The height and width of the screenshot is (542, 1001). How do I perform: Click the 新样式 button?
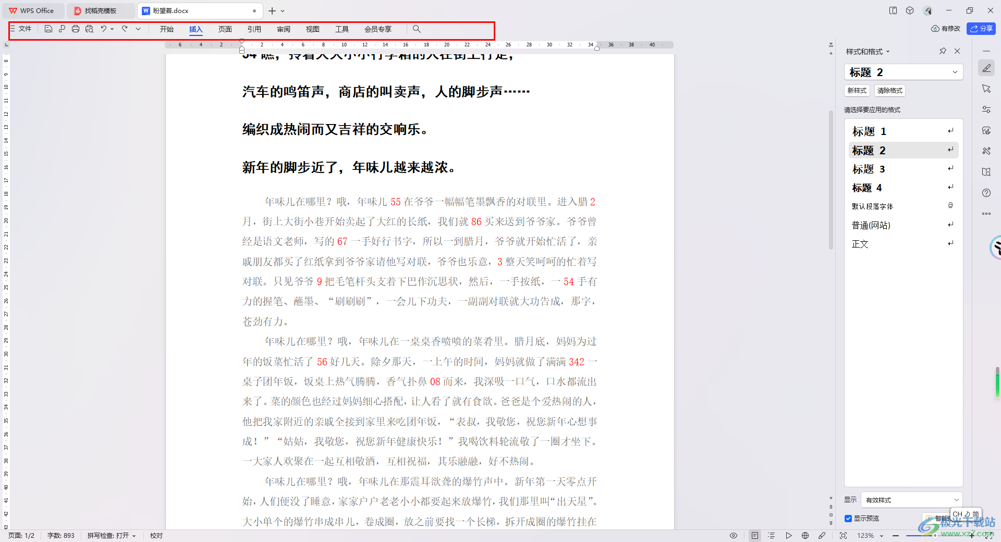tap(857, 91)
